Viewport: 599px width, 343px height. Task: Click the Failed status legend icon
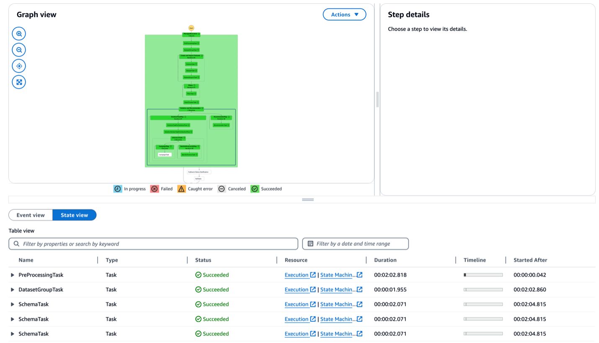tap(155, 188)
